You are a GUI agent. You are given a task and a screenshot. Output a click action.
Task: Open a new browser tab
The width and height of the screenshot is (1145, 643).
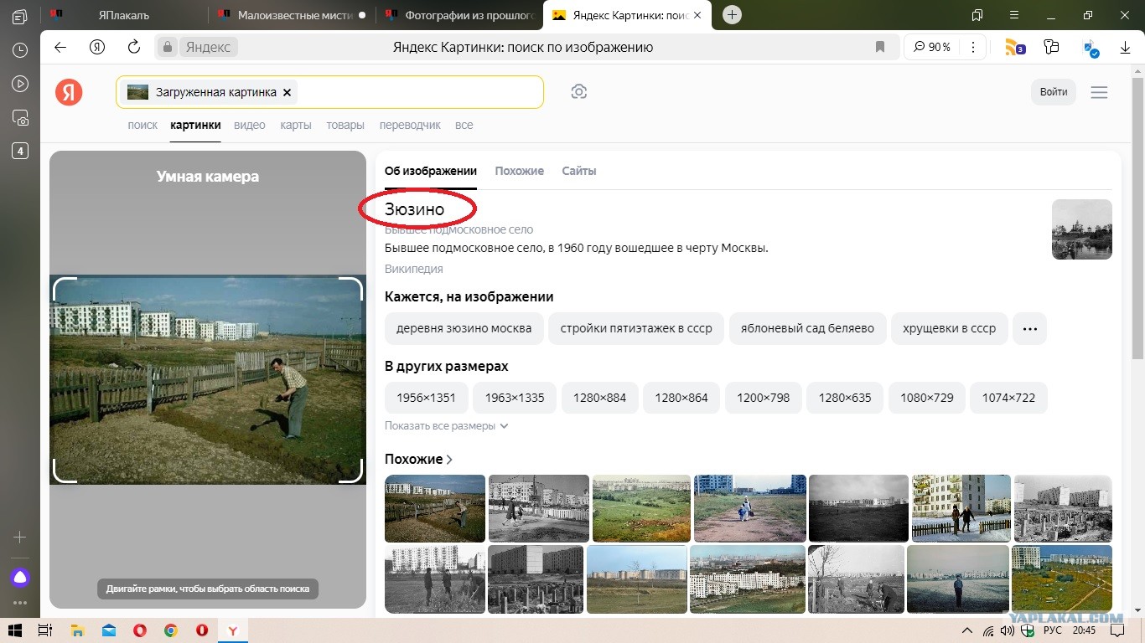coord(732,15)
